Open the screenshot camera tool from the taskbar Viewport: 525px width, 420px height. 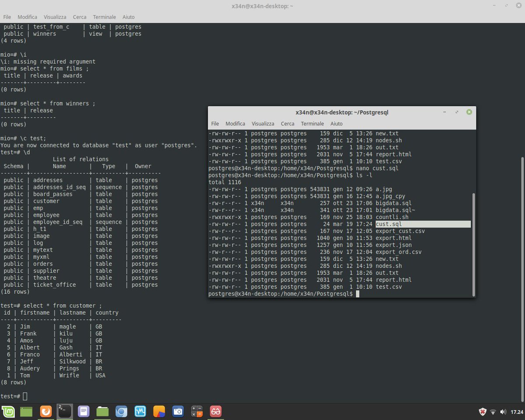pos(178,411)
